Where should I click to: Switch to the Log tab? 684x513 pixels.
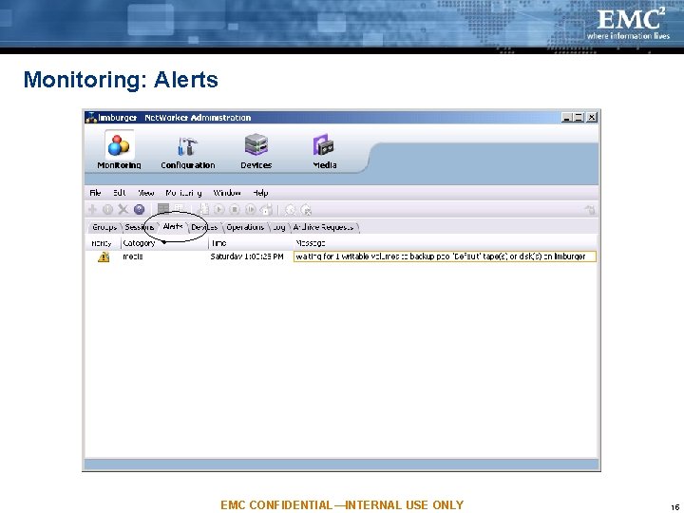pyautogui.click(x=278, y=227)
